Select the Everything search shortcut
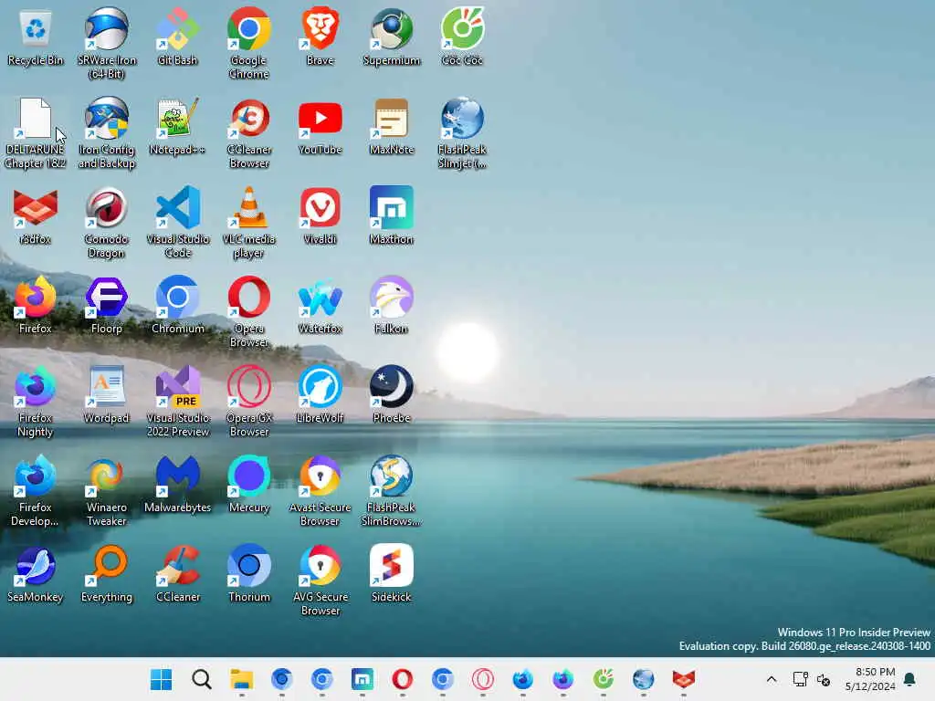Viewport: 935px width, 701px height. coord(107,574)
